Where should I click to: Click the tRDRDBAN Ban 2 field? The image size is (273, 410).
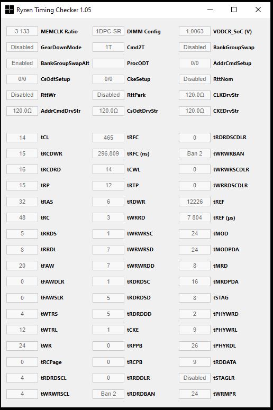(108, 394)
